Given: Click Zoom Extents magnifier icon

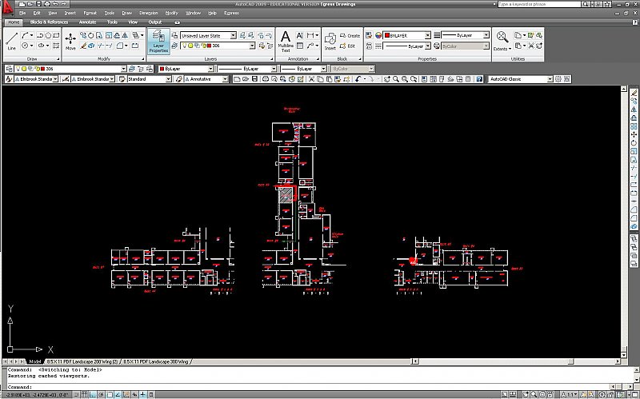Looking at the screenshot, I should pyautogui.click(x=502, y=37).
